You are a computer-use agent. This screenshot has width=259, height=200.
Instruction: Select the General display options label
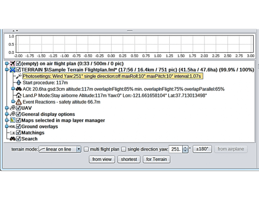48,114
